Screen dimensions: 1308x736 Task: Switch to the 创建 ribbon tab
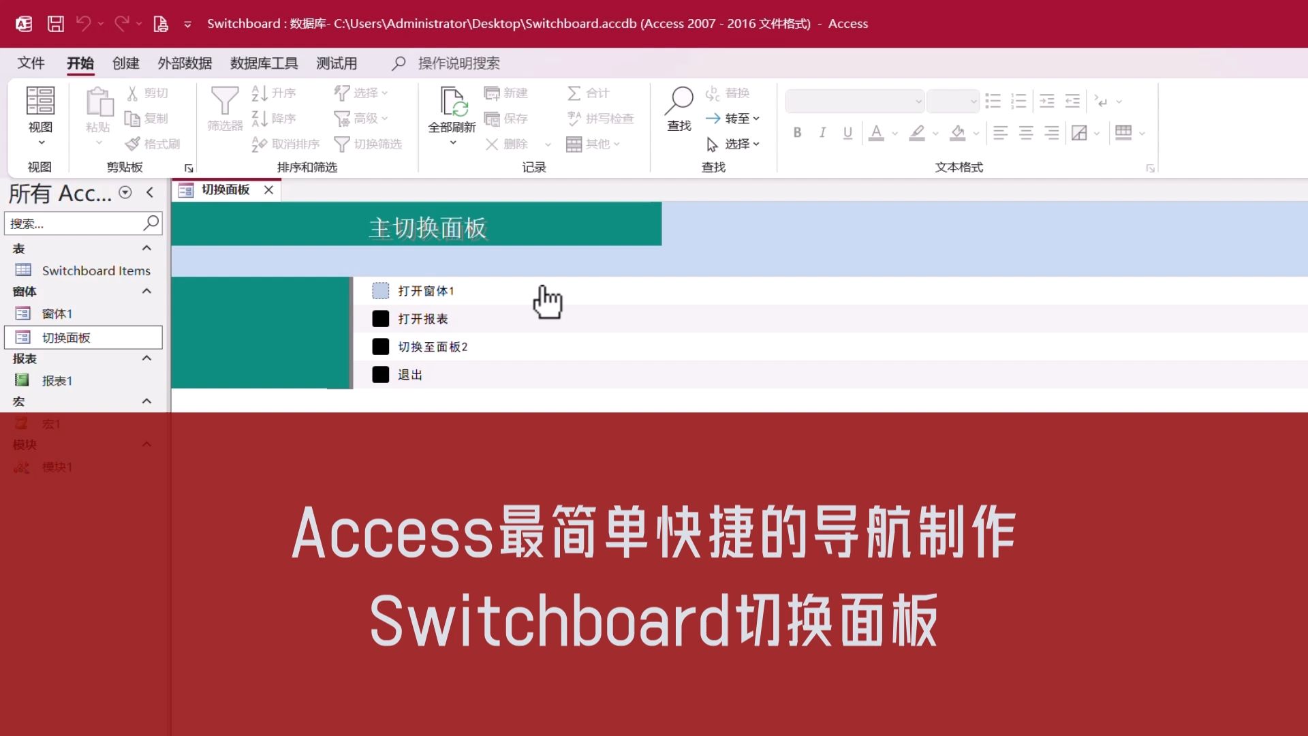tap(126, 63)
